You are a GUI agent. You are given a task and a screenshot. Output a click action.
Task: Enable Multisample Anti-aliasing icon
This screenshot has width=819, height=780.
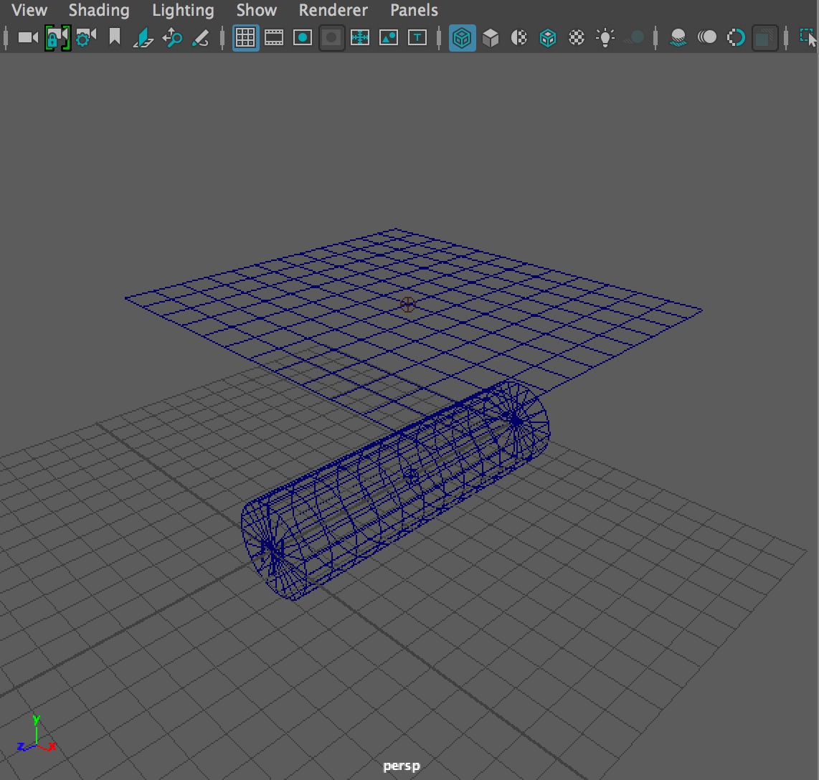[736, 37]
